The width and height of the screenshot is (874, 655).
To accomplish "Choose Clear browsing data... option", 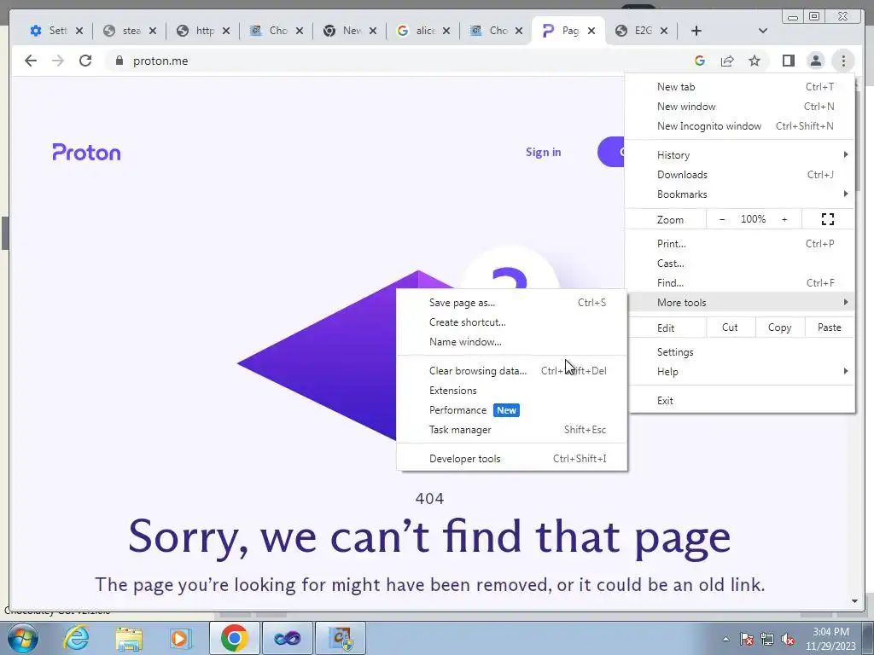I will [512, 371].
